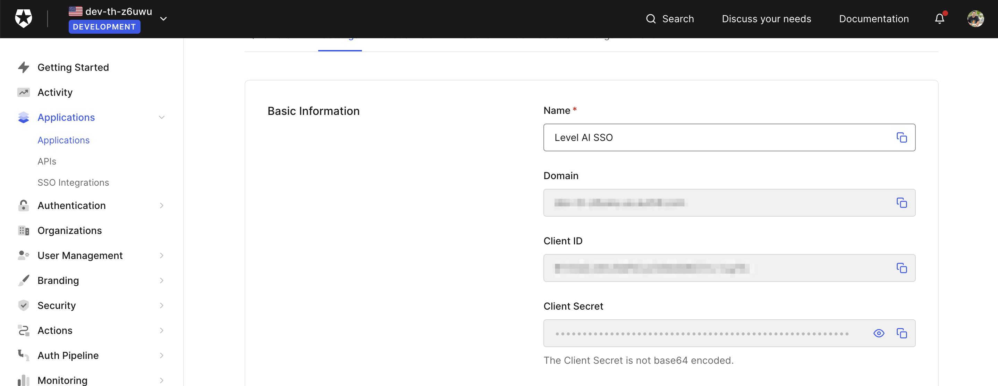Click the Branding brush icon
Viewport: 998px width, 386px height.
[x=24, y=280]
